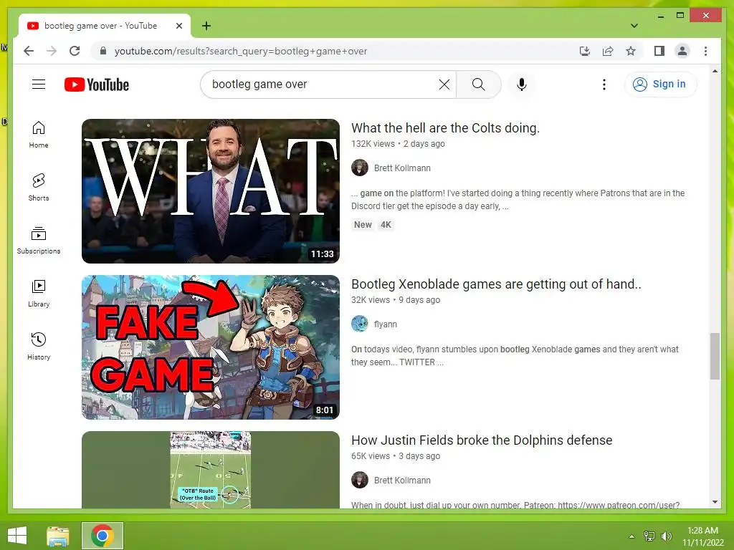Bookmark this page with the star icon
This screenshot has height=550, width=734.
(x=631, y=51)
